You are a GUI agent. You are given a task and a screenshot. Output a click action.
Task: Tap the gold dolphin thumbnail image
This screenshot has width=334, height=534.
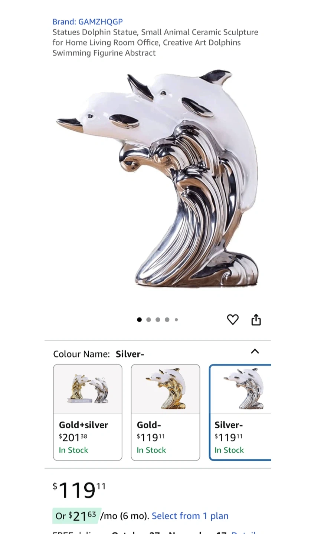[166, 389]
